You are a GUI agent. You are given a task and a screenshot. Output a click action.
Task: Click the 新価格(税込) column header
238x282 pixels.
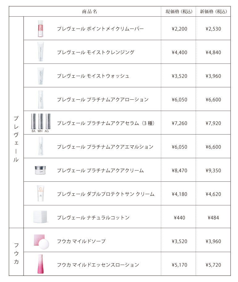213,12
